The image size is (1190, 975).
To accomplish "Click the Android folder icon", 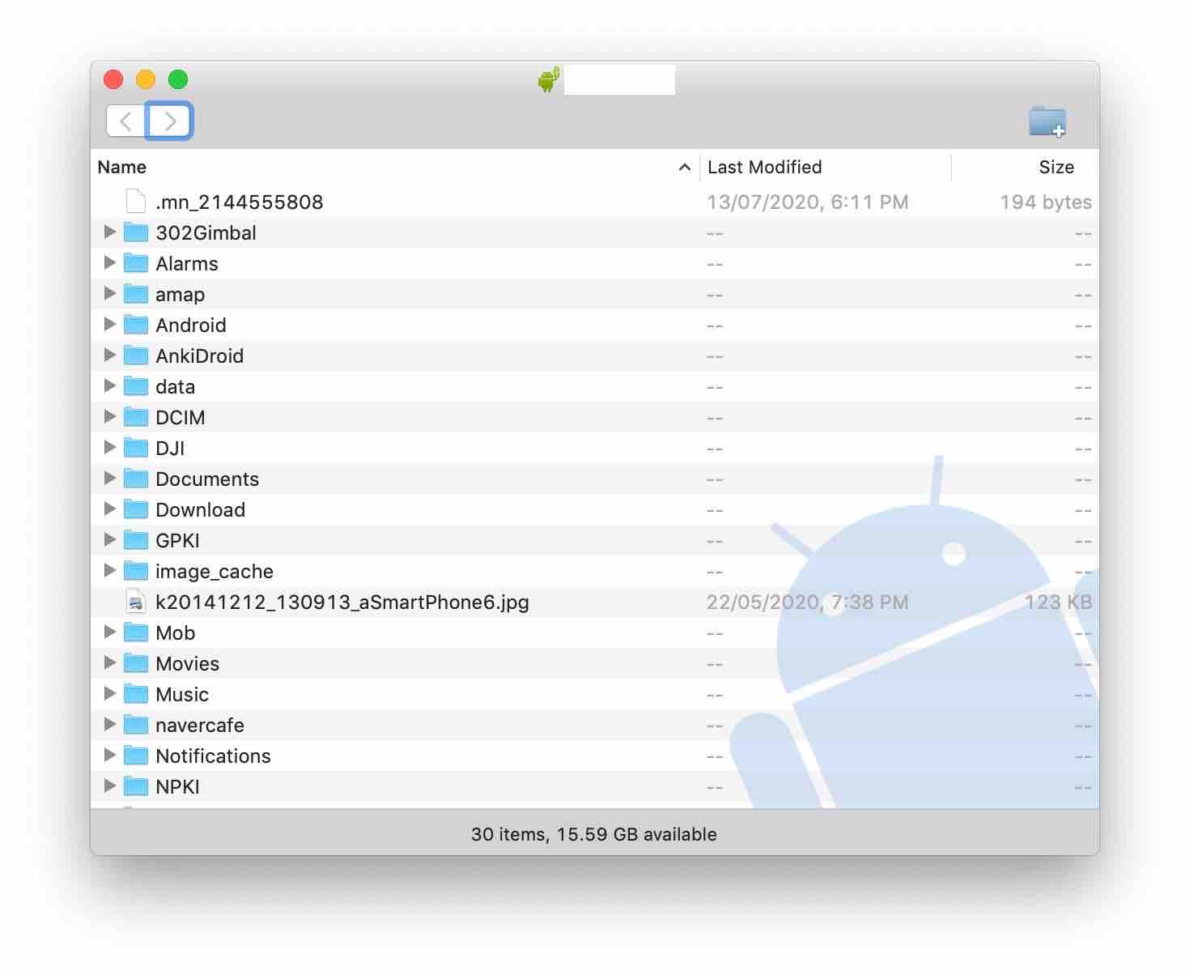I will point(136,325).
